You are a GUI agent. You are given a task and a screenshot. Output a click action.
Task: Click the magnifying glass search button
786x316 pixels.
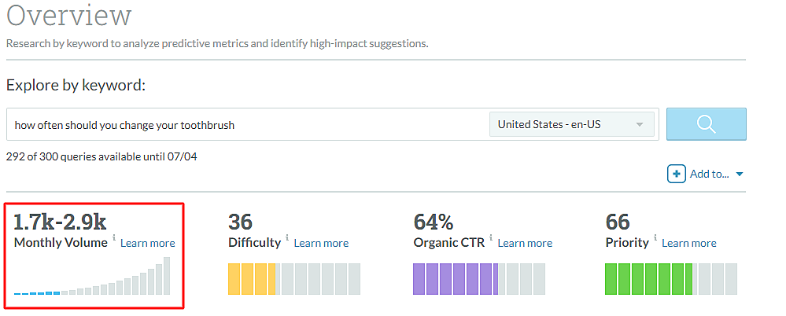tap(706, 124)
